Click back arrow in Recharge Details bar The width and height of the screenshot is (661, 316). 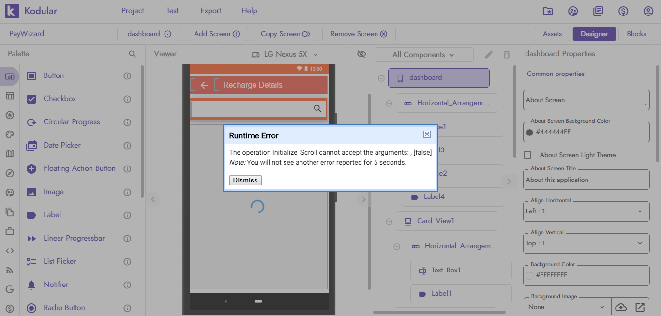point(204,85)
